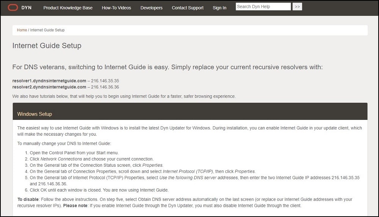The height and width of the screenshot is (217, 379).
Task: Click the Internet Guide Setup breadcrumb text
Action: click(47, 30)
